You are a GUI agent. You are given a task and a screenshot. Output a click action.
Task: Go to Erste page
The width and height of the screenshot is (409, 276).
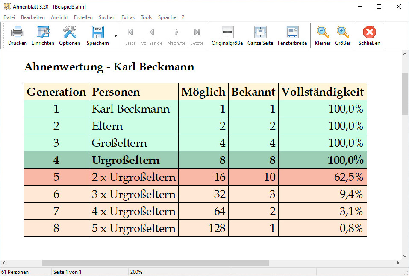pyautogui.click(x=130, y=36)
